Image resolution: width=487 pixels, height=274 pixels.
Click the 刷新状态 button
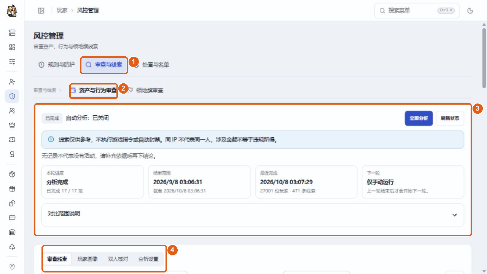coord(450,118)
